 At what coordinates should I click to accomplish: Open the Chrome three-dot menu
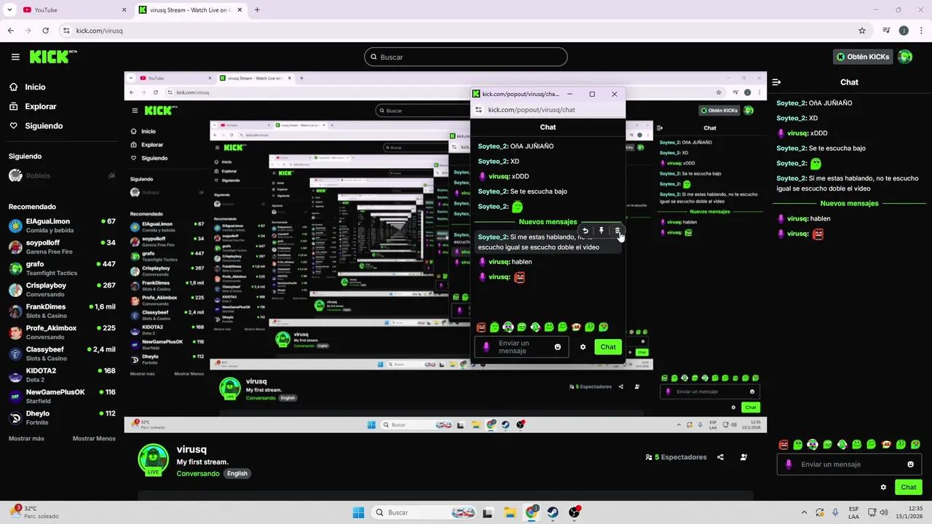(x=920, y=31)
